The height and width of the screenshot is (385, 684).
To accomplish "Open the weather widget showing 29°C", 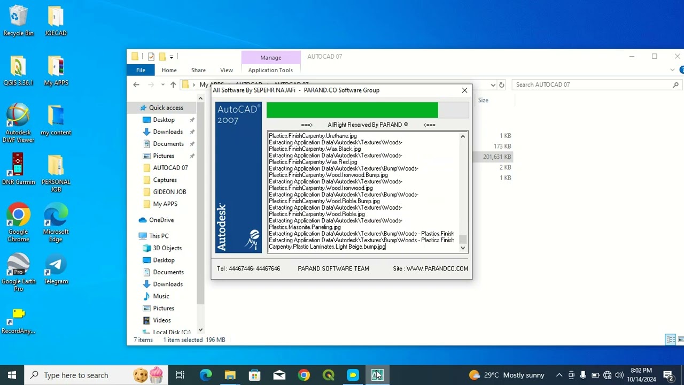I will click(507, 375).
